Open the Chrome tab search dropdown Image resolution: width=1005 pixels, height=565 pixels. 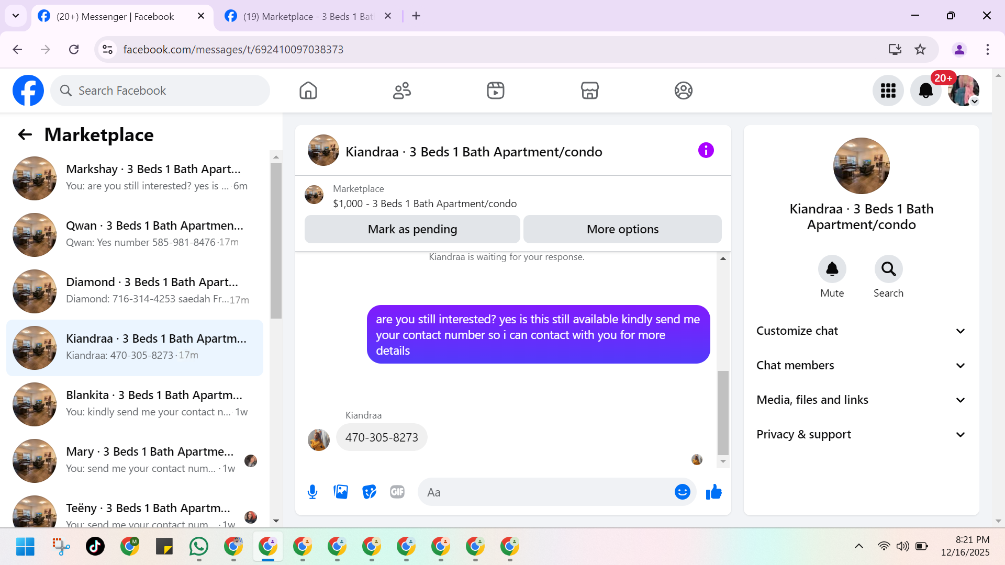16,16
